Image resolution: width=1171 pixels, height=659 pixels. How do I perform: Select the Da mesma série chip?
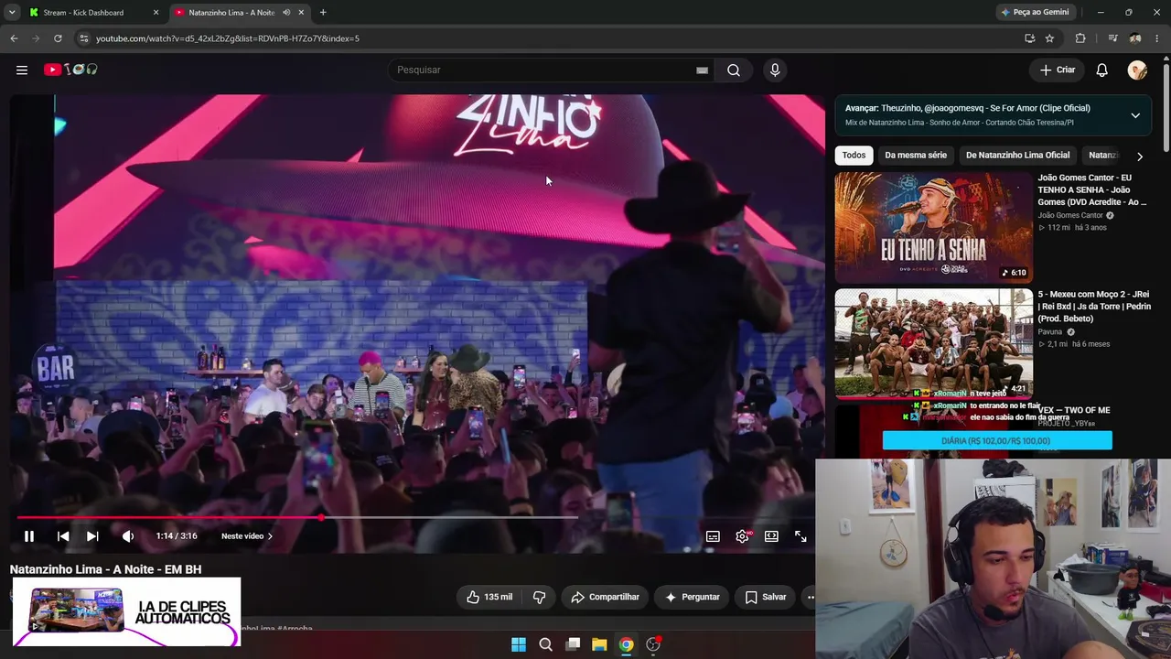pyautogui.click(x=916, y=155)
